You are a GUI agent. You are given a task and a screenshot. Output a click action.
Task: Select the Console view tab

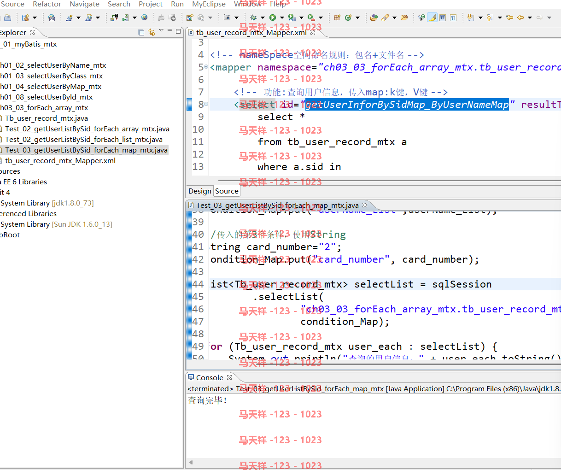210,377
